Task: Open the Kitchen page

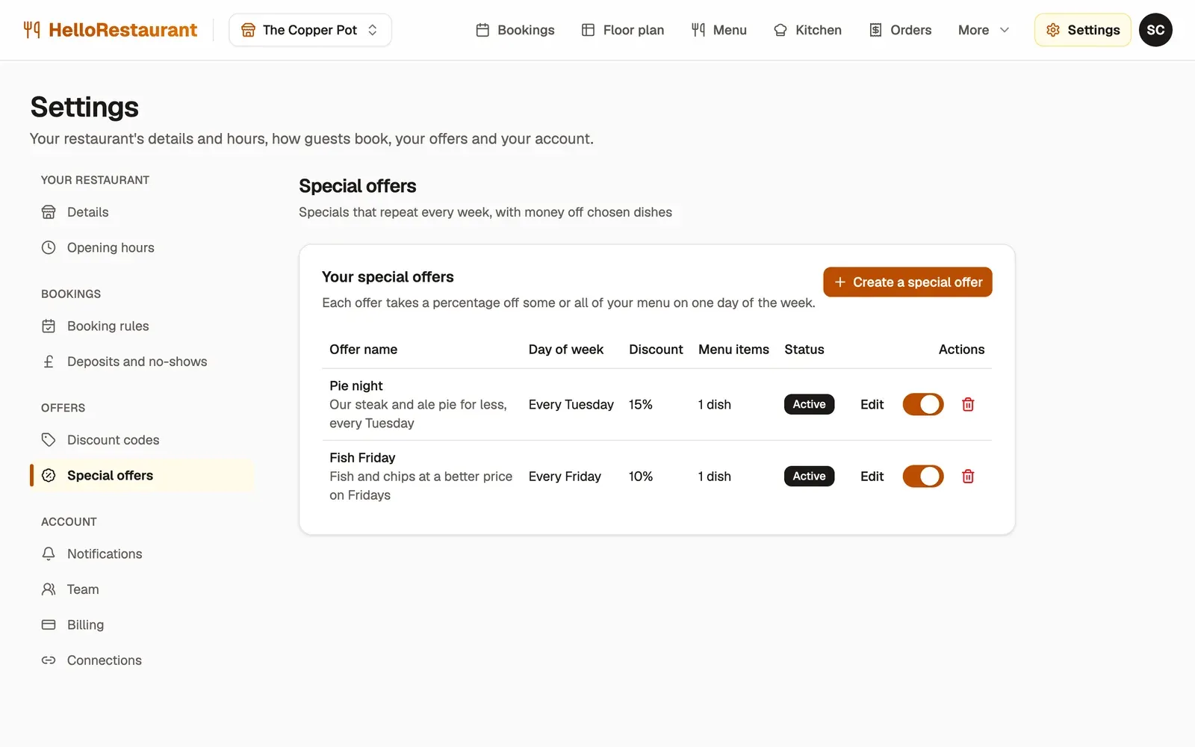Action: [807, 30]
